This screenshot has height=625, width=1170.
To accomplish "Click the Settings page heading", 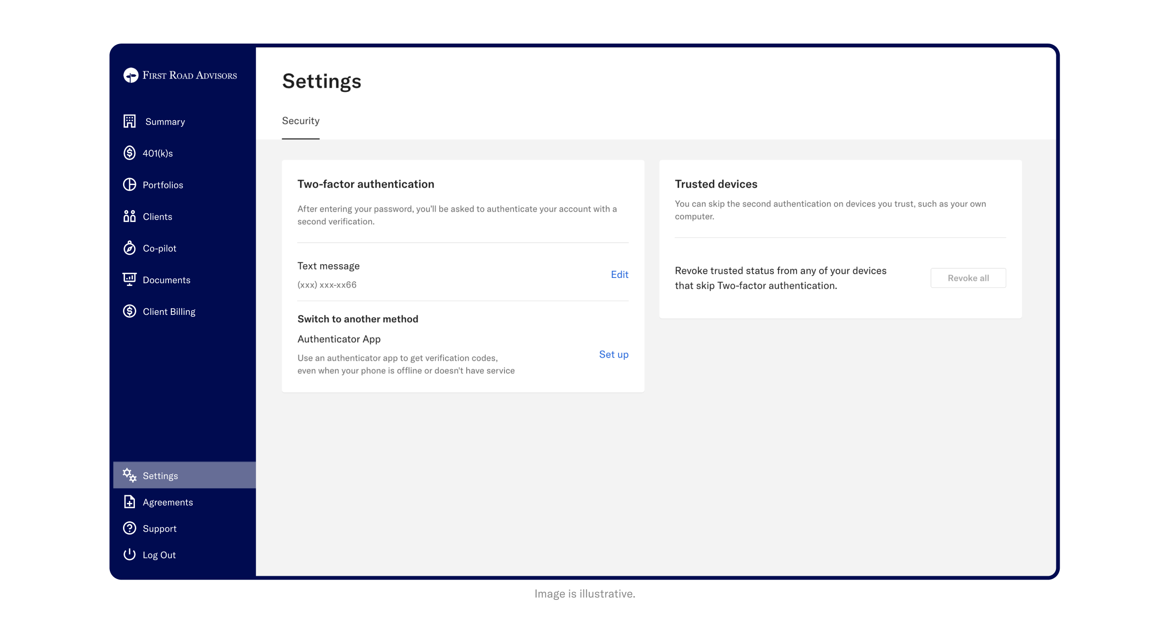I will coord(322,81).
